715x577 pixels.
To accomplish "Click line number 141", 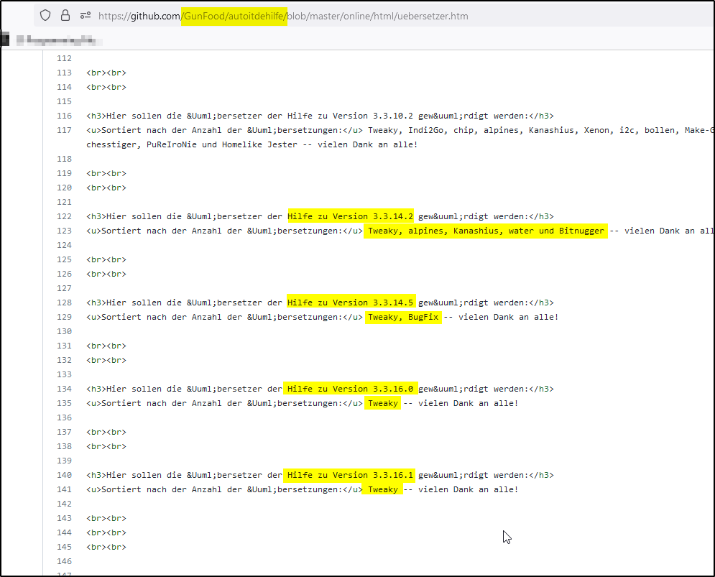I will click(x=64, y=489).
